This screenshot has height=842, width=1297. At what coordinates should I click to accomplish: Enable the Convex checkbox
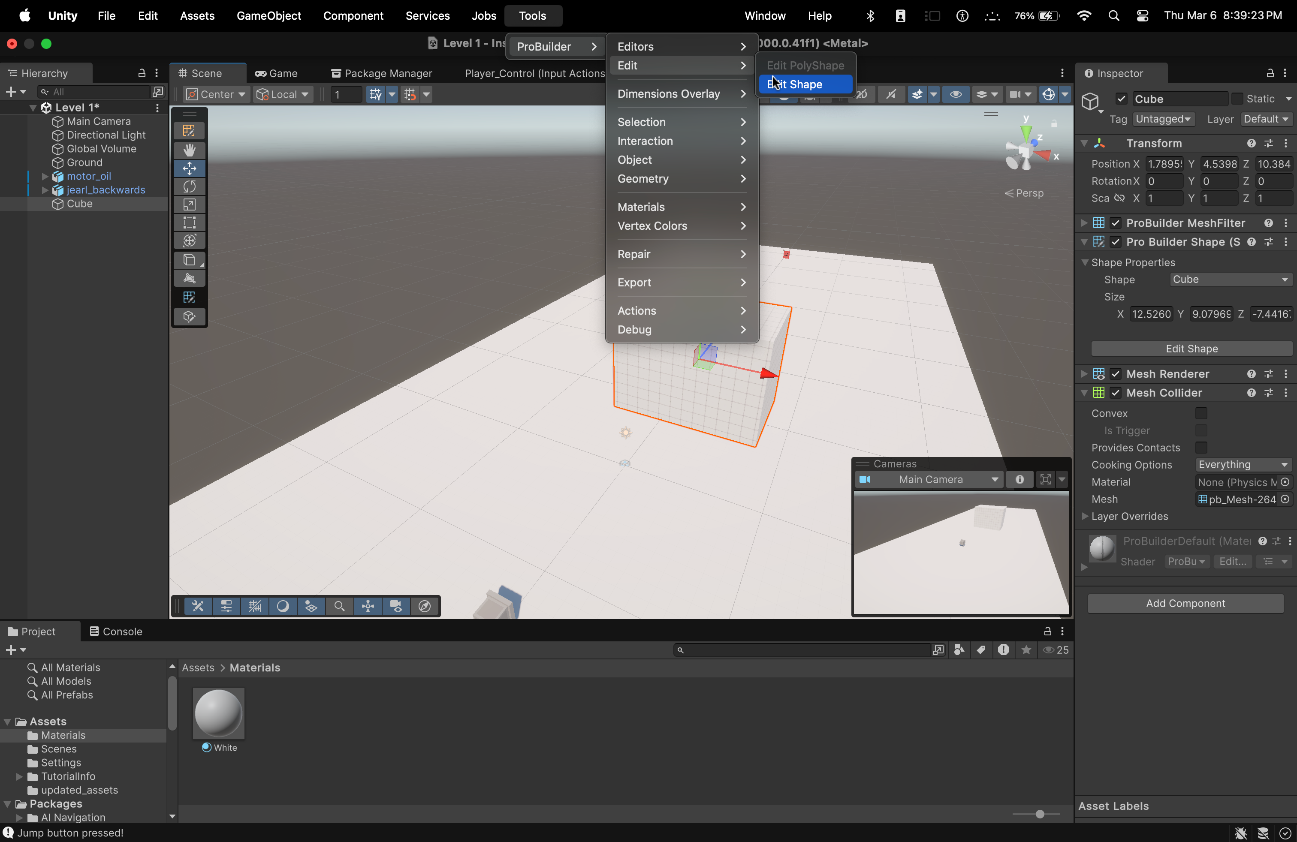[1201, 413]
